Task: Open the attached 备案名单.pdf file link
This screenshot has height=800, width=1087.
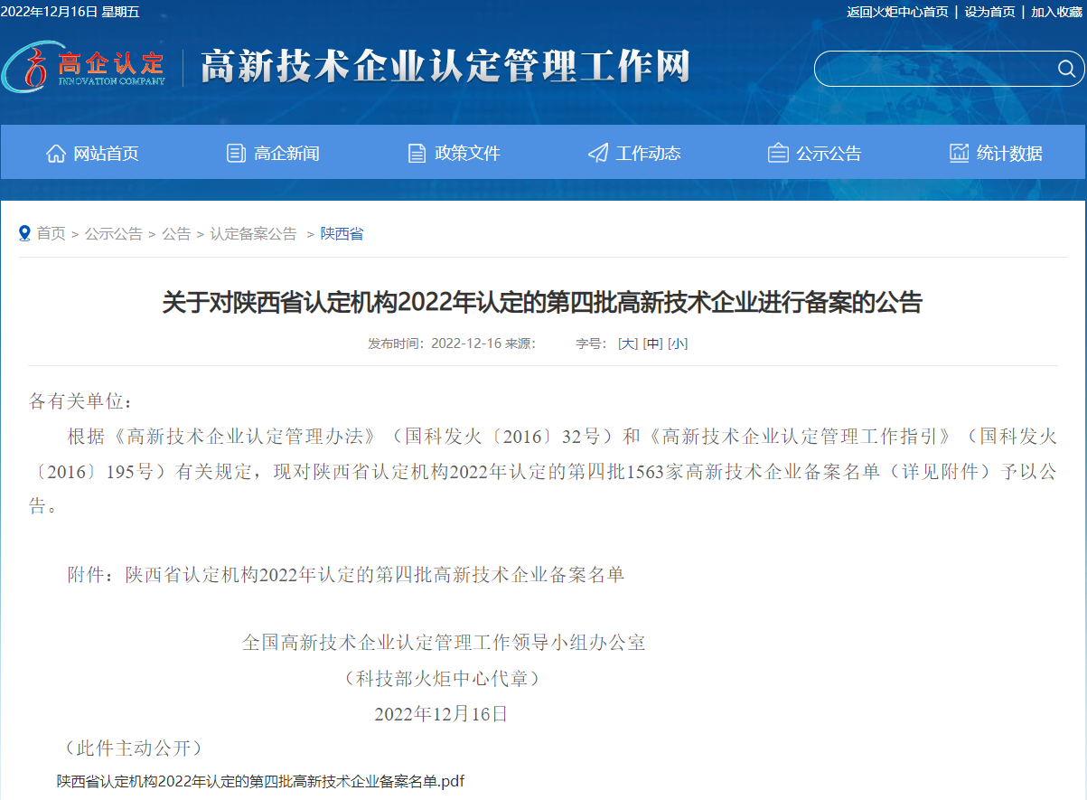Action: point(260,781)
